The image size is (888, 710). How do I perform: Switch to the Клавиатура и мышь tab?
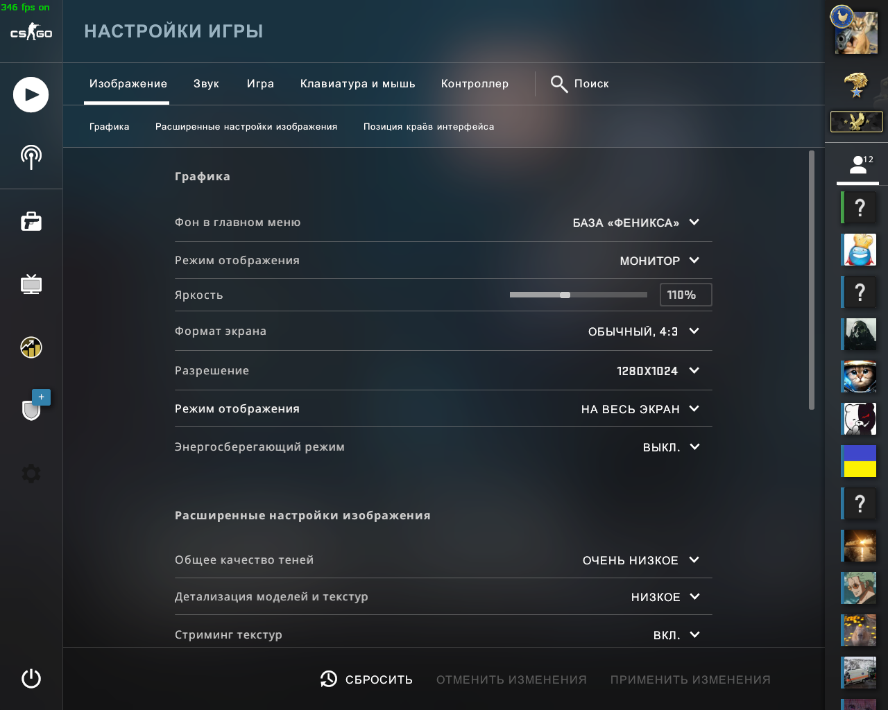(x=357, y=84)
